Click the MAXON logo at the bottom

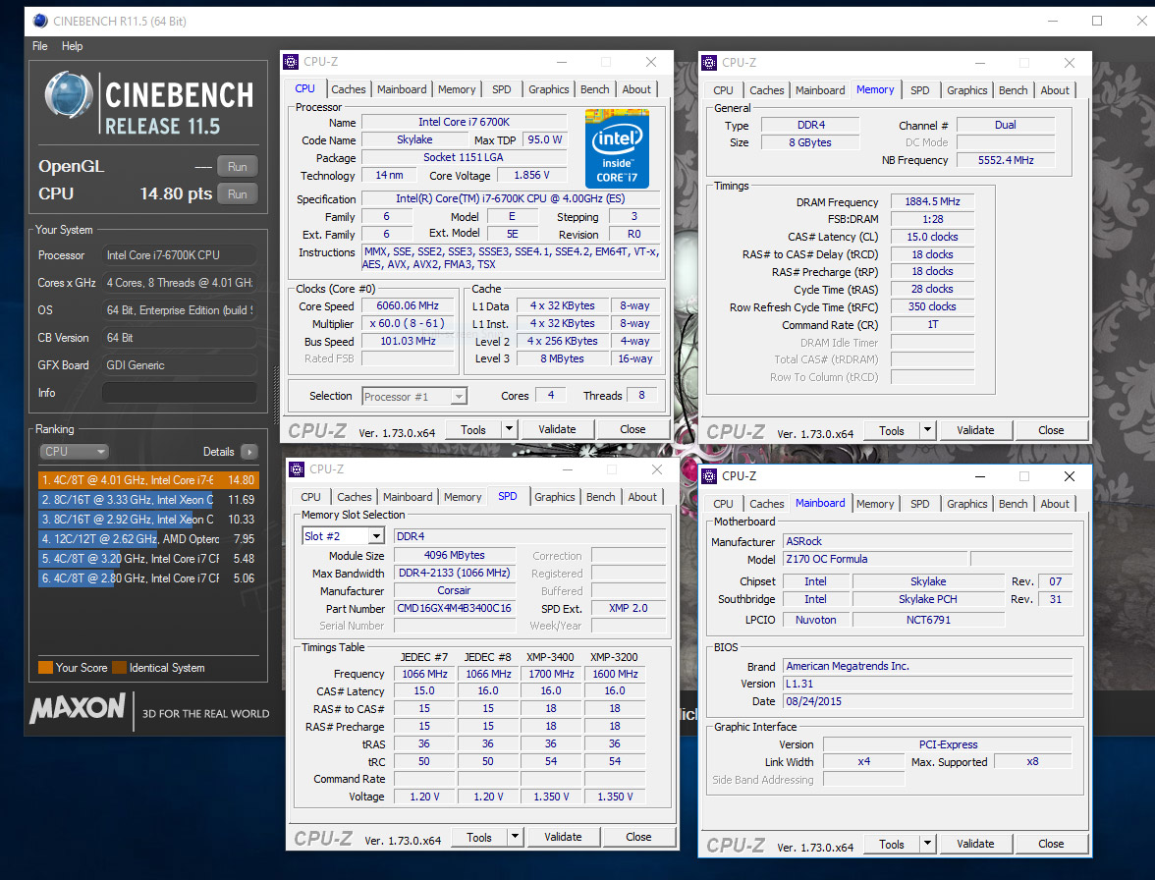pos(78,709)
